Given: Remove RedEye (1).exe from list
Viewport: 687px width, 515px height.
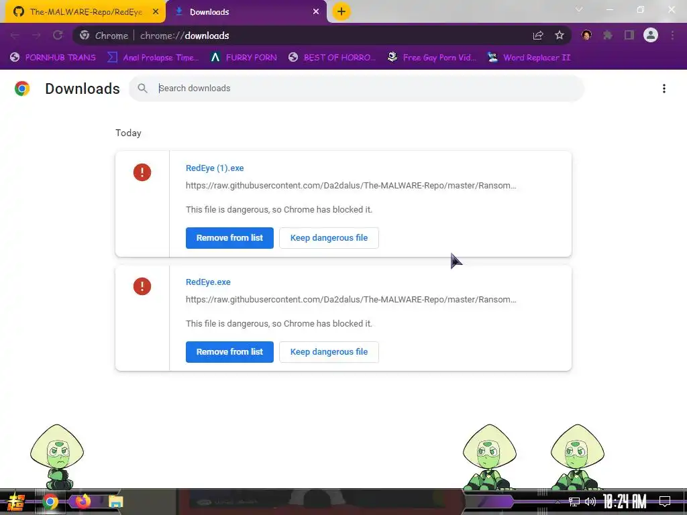Looking at the screenshot, I should pos(229,238).
